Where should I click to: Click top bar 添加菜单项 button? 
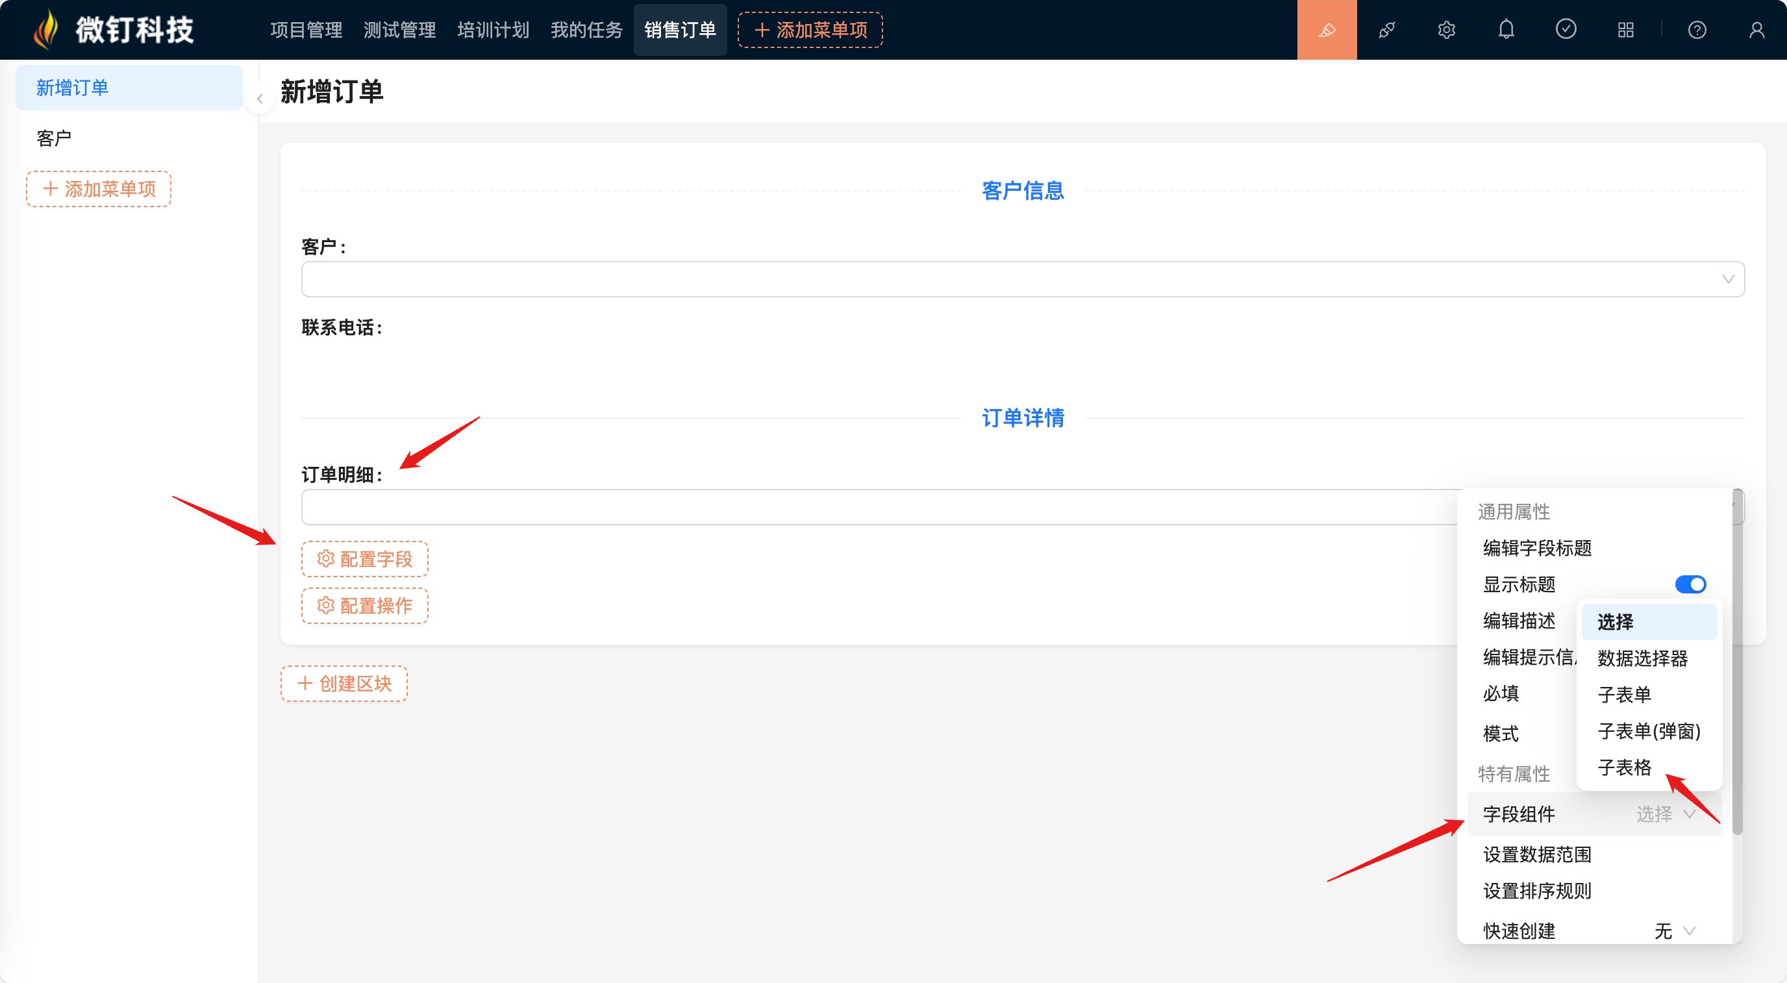pyautogui.click(x=810, y=30)
